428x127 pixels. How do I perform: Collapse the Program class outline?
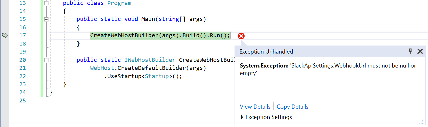point(46,3)
